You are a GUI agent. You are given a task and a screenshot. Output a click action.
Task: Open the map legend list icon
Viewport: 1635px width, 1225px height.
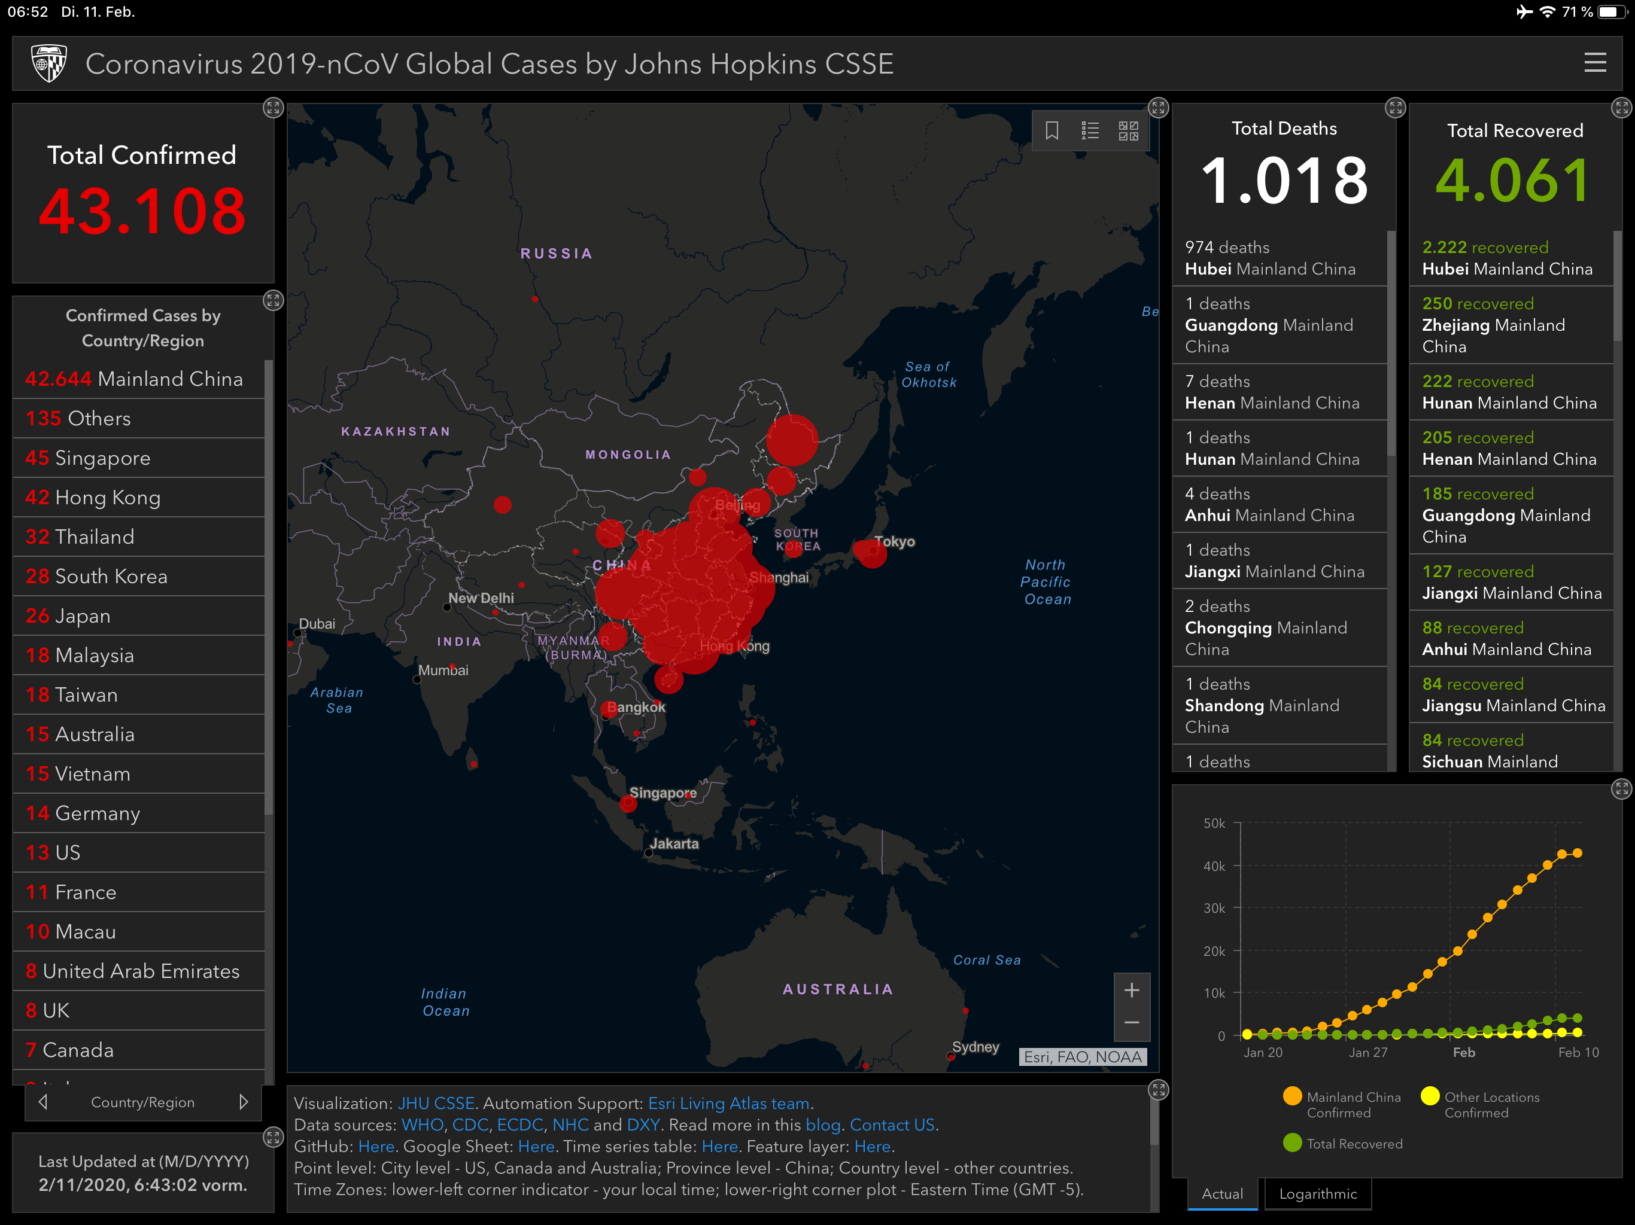pyautogui.click(x=1090, y=131)
